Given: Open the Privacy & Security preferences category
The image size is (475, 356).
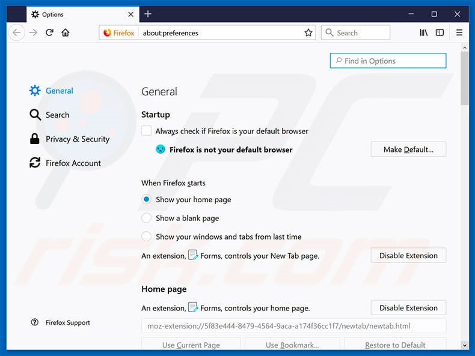Looking at the screenshot, I should tap(70, 139).
